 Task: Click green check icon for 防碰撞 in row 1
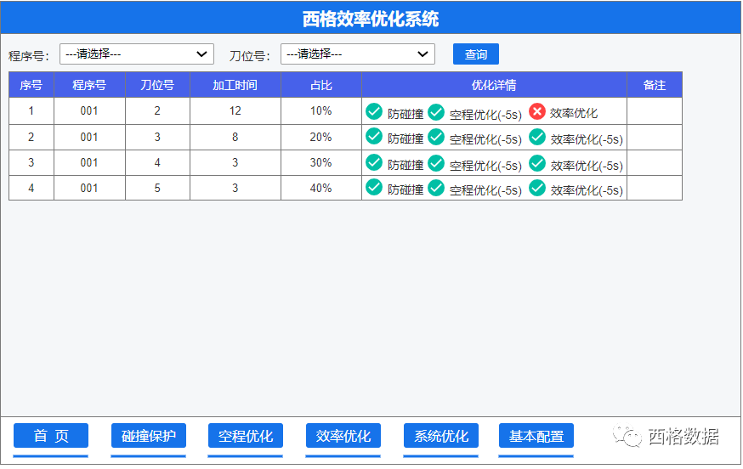coord(373,111)
